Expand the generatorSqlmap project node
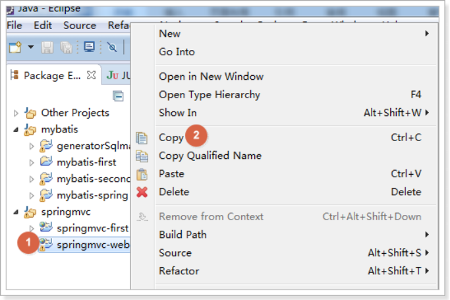The image size is (450, 300). [32, 146]
